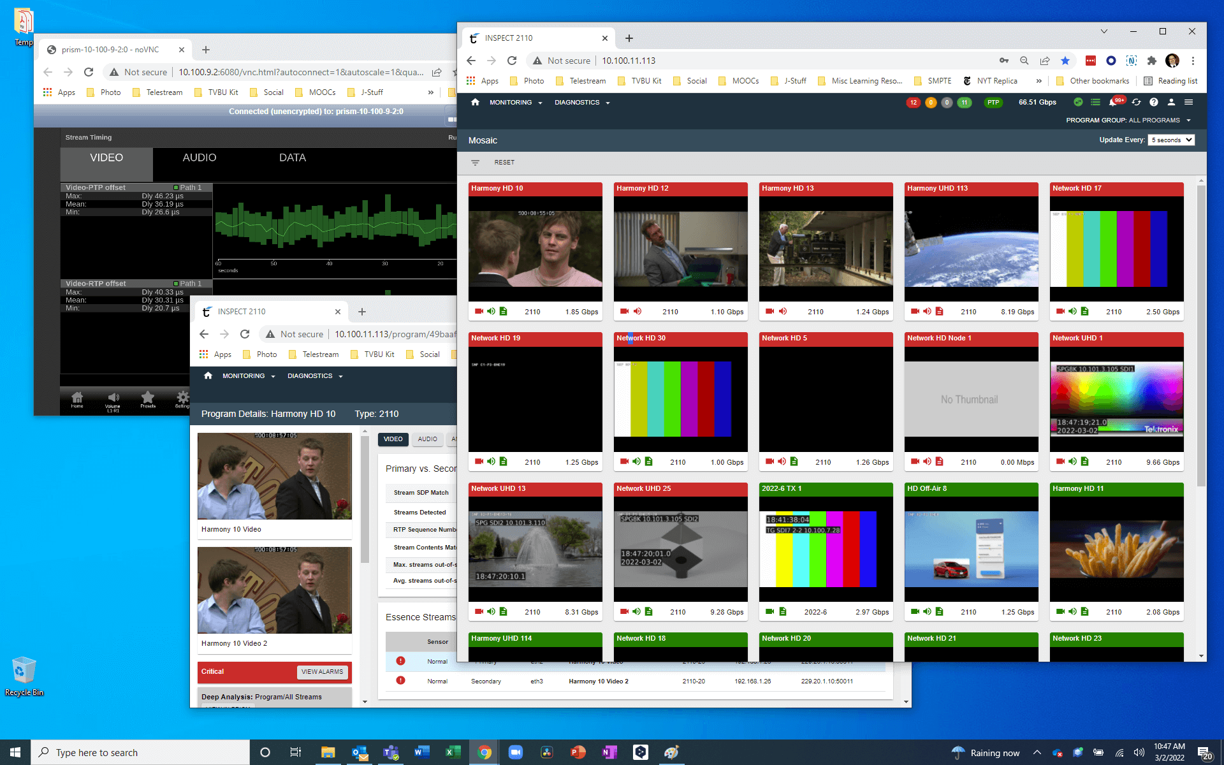The height and width of the screenshot is (765, 1224).
Task: Open the Excel icon on the taskbar
Action: [453, 752]
